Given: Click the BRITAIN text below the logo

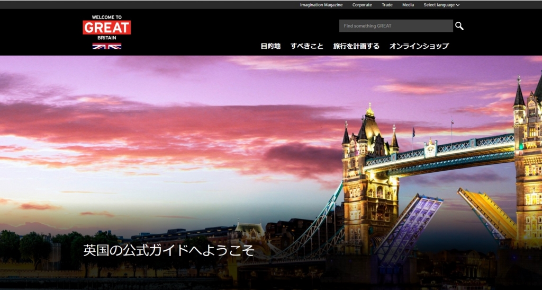Looking at the screenshot, I should click(x=106, y=38).
